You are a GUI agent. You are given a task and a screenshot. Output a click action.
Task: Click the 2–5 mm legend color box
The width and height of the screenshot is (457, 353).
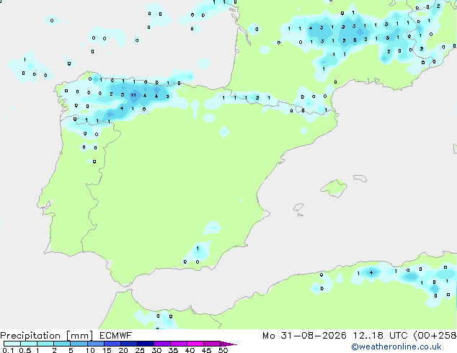pyautogui.click(x=62, y=344)
